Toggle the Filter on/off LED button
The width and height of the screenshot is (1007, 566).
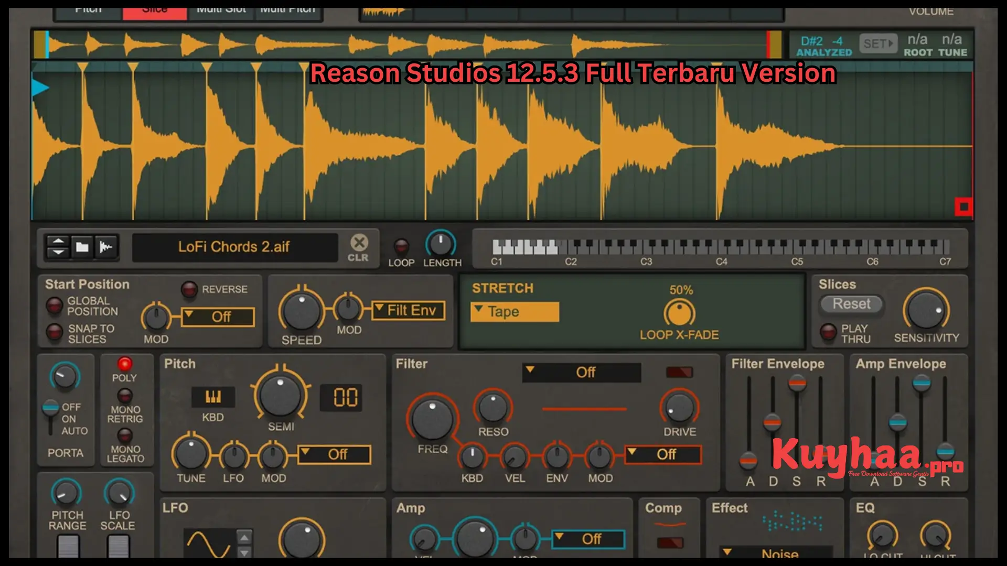(x=679, y=372)
